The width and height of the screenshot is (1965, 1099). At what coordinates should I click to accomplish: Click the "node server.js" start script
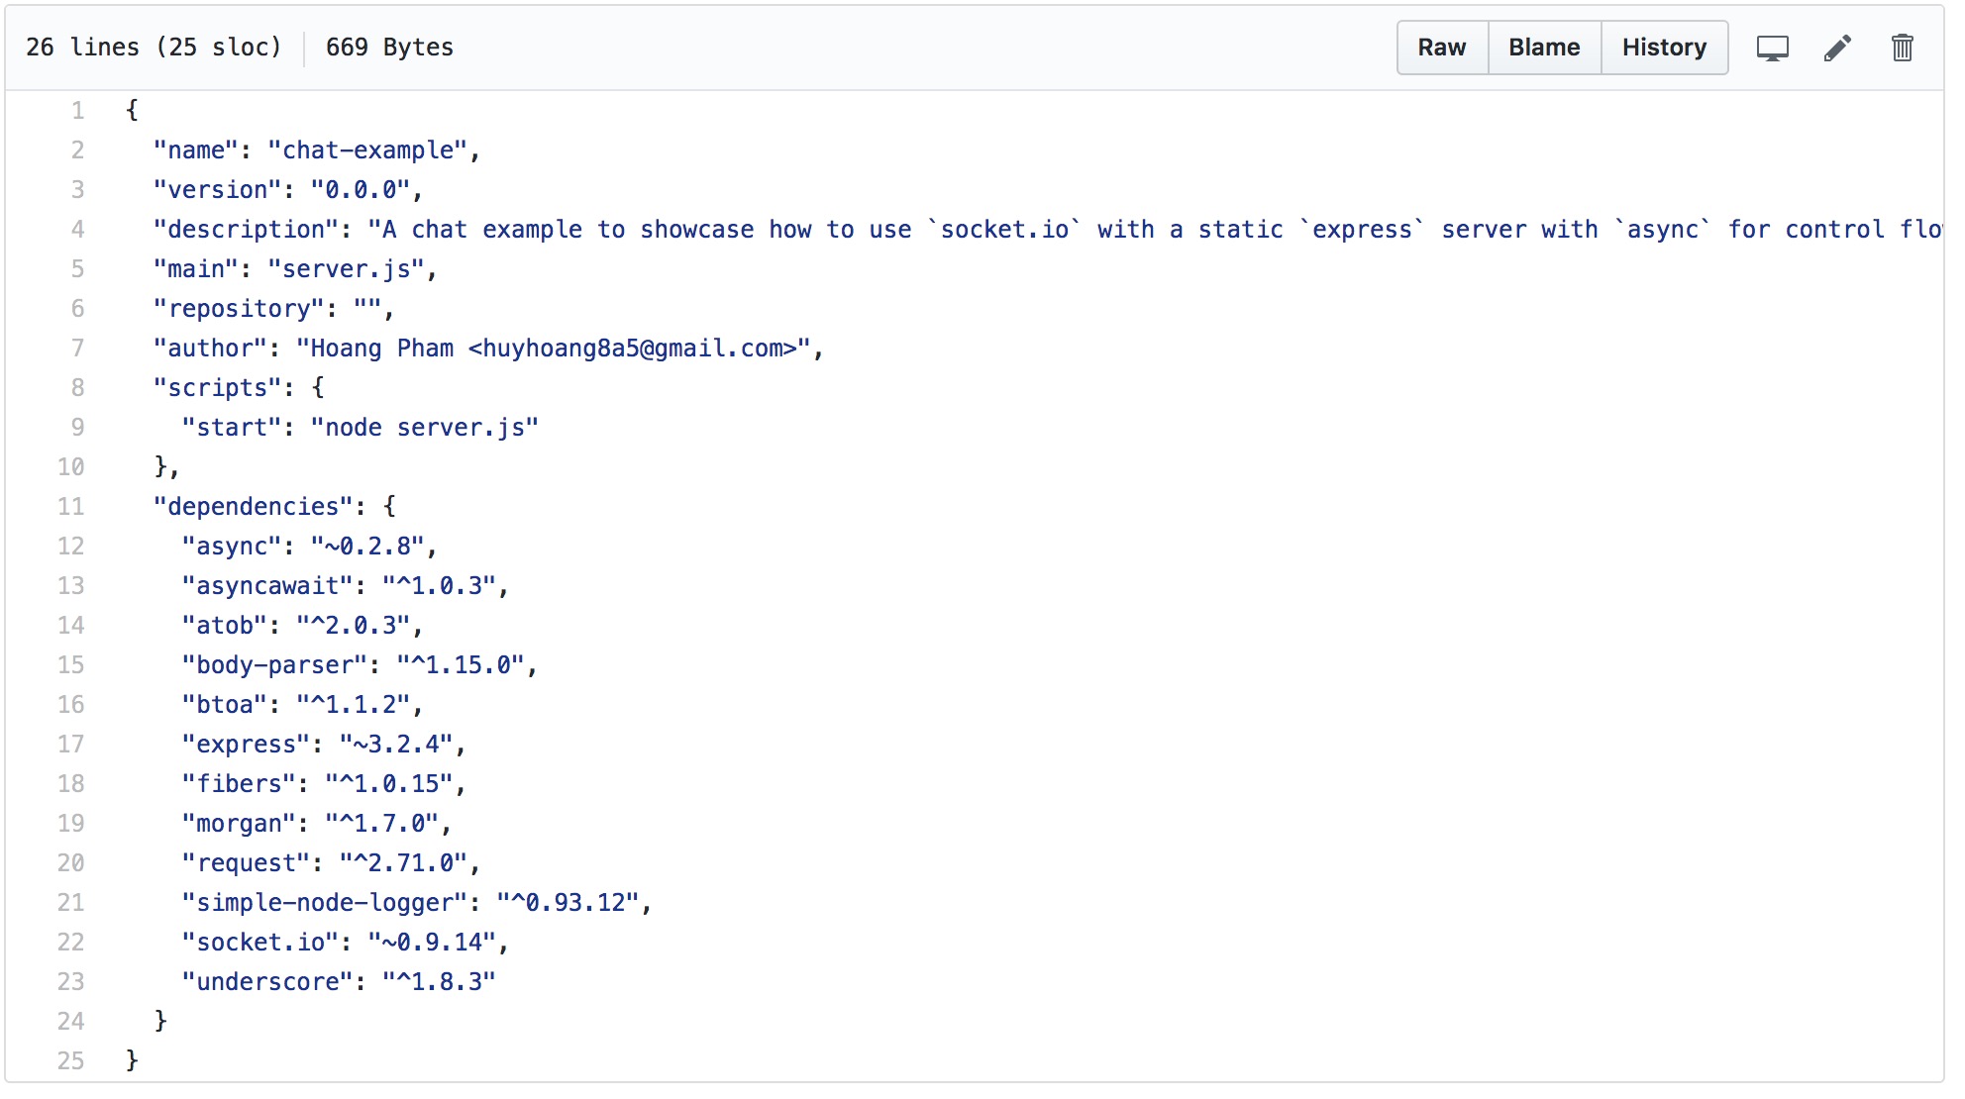click(424, 428)
